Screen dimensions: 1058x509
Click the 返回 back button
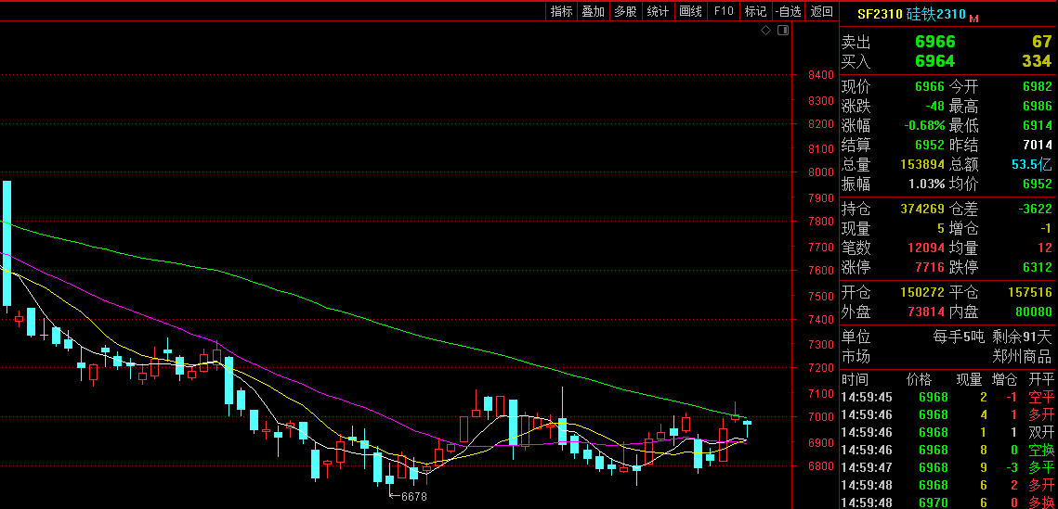click(821, 11)
